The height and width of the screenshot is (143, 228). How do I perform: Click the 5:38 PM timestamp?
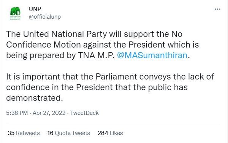(x=17, y=113)
